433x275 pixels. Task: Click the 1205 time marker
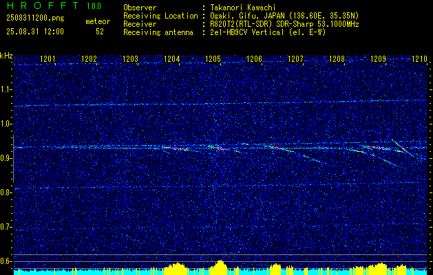pyautogui.click(x=213, y=58)
